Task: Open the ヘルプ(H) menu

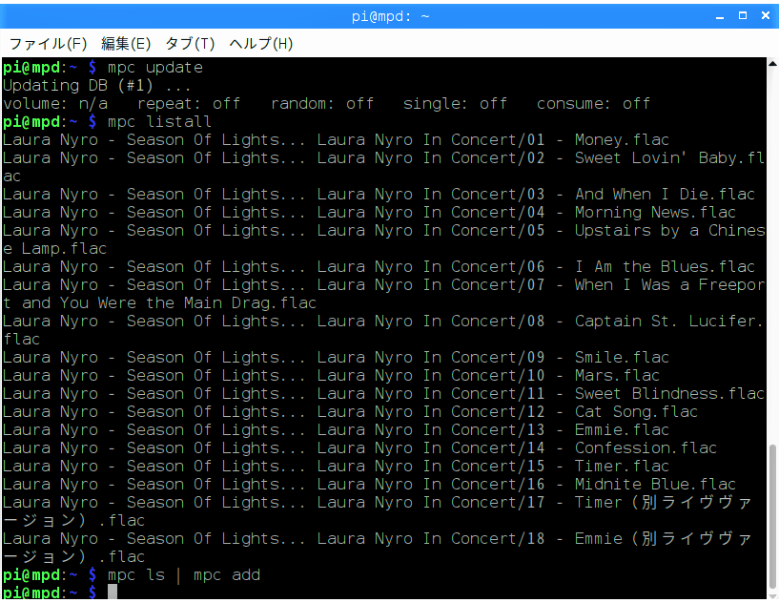Action: click(261, 44)
